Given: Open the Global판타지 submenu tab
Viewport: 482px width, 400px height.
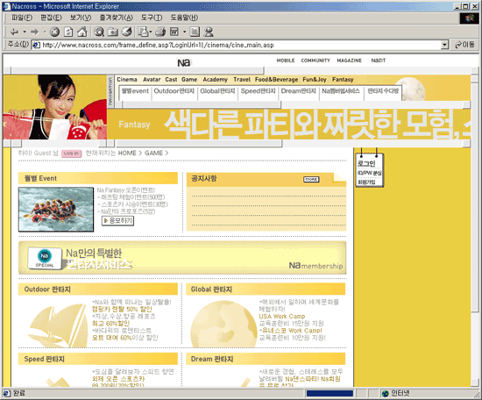Looking at the screenshot, I should point(217,91).
